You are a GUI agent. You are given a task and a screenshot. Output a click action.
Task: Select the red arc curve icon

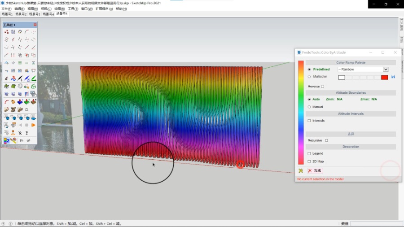[x=26, y=32]
